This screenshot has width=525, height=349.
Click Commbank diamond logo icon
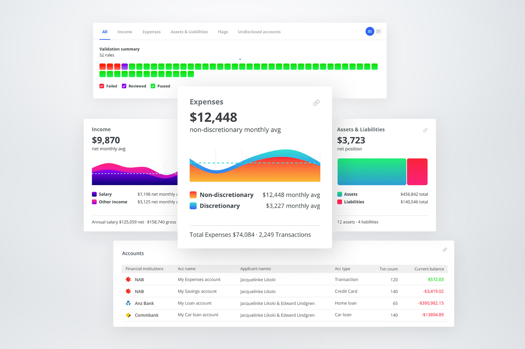[x=128, y=315]
